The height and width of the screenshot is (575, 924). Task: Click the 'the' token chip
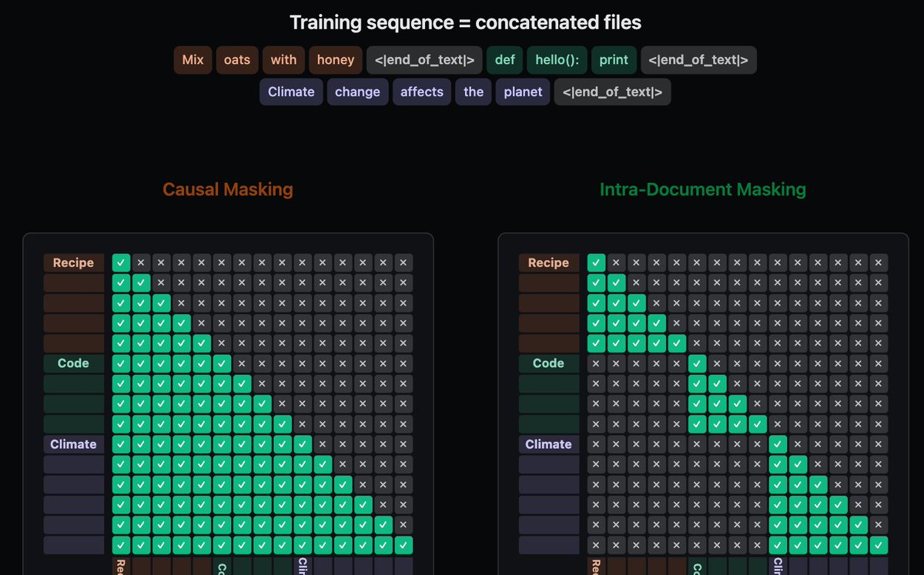(x=474, y=92)
